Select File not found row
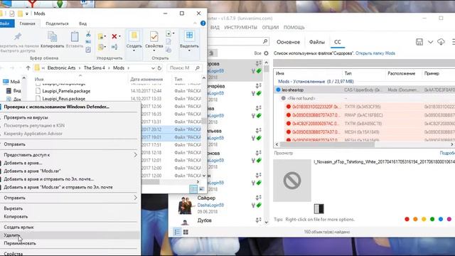 pos(364,98)
